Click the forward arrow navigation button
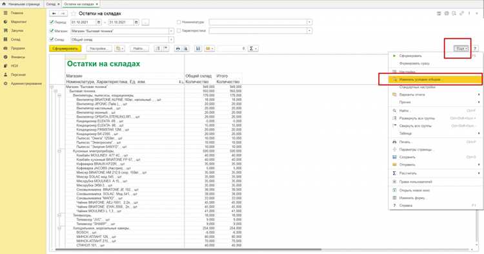The width and height of the screenshot is (484, 254). pyautogui.click(x=63, y=14)
